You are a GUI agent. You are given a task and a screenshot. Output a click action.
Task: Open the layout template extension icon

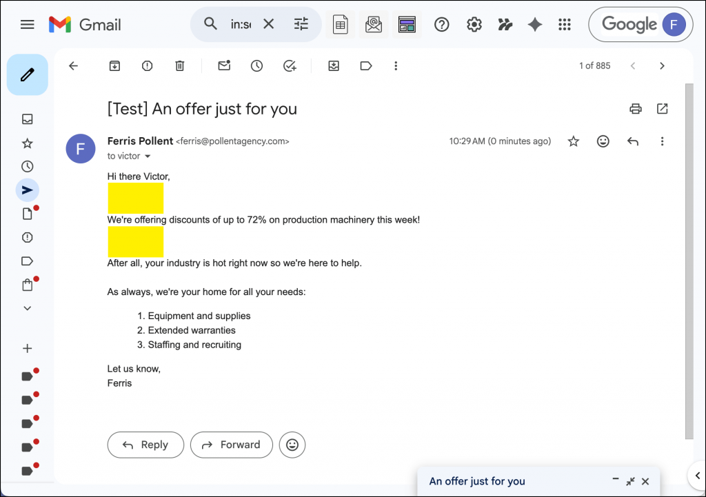click(407, 24)
